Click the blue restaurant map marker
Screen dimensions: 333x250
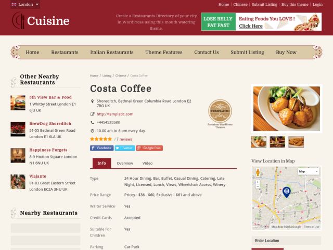(x=287, y=192)
